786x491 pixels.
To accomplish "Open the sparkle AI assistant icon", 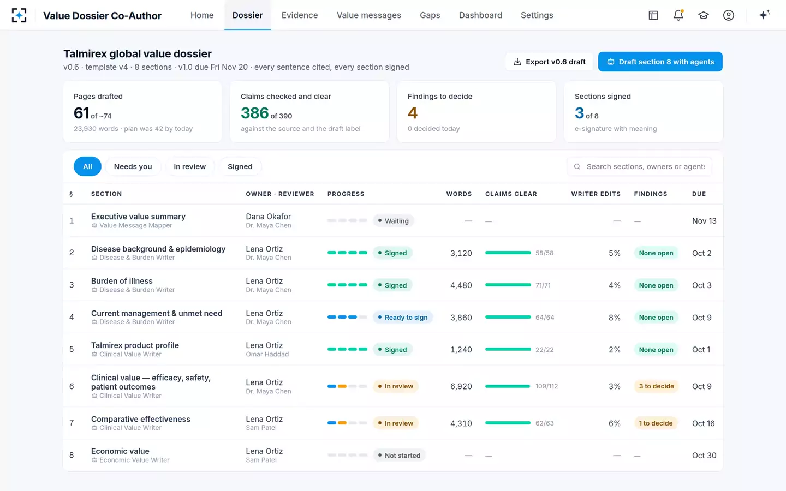I will 764,15.
